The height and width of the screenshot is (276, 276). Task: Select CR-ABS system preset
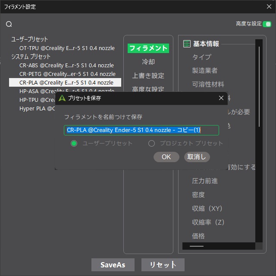(x=66, y=65)
